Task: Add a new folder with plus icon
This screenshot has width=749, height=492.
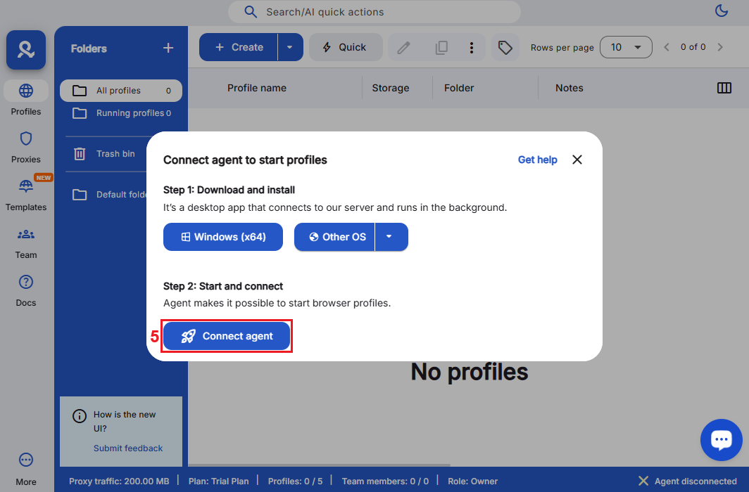Action: tap(168, 48)
